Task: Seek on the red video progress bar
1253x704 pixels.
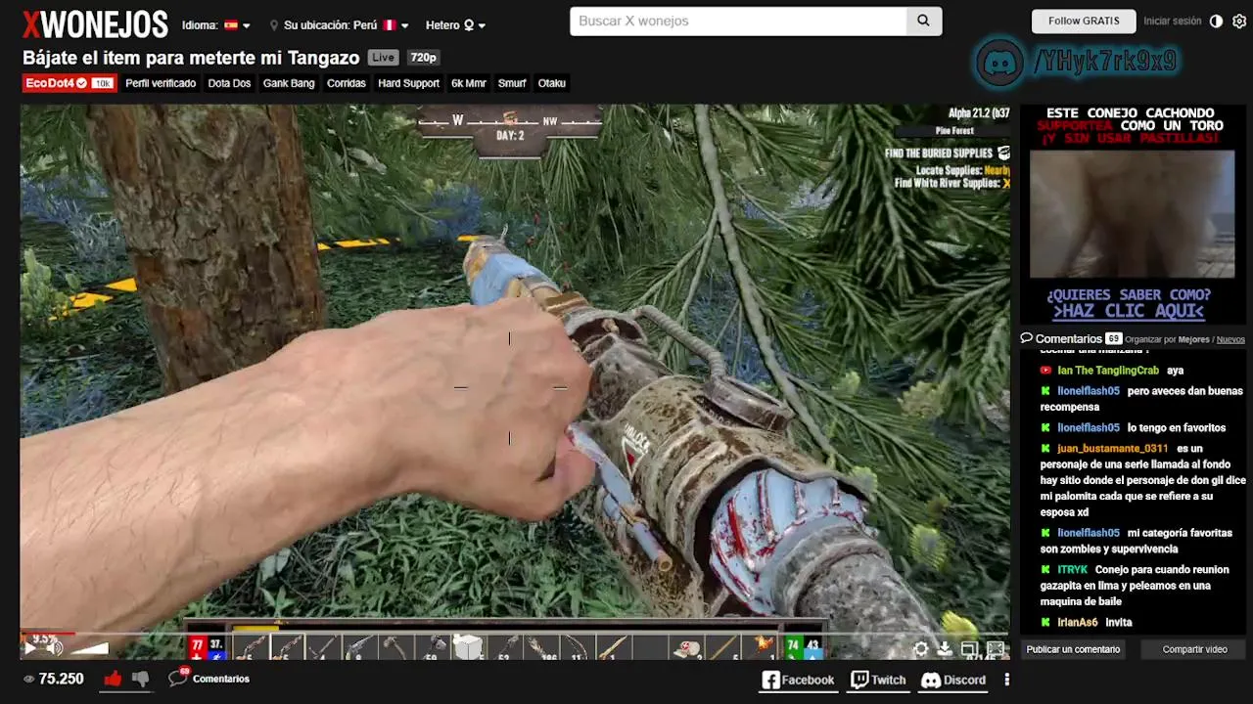Action: (47, 634)
